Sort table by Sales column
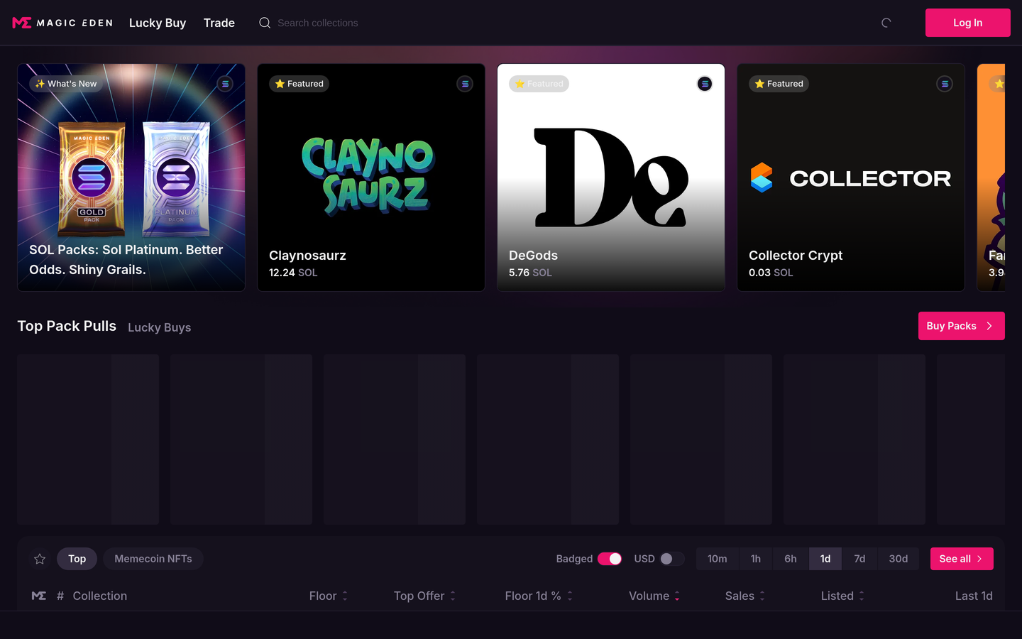 tap(745, 596)
